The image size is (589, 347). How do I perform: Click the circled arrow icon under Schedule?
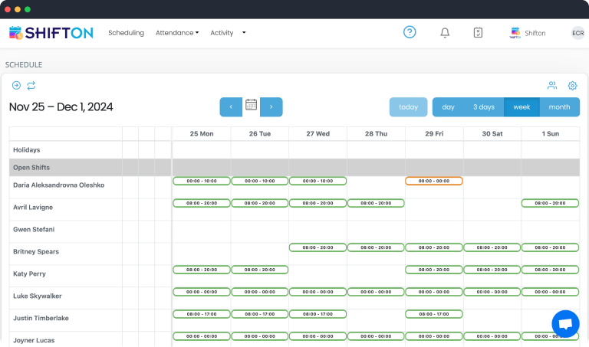[x=16, y=86]
